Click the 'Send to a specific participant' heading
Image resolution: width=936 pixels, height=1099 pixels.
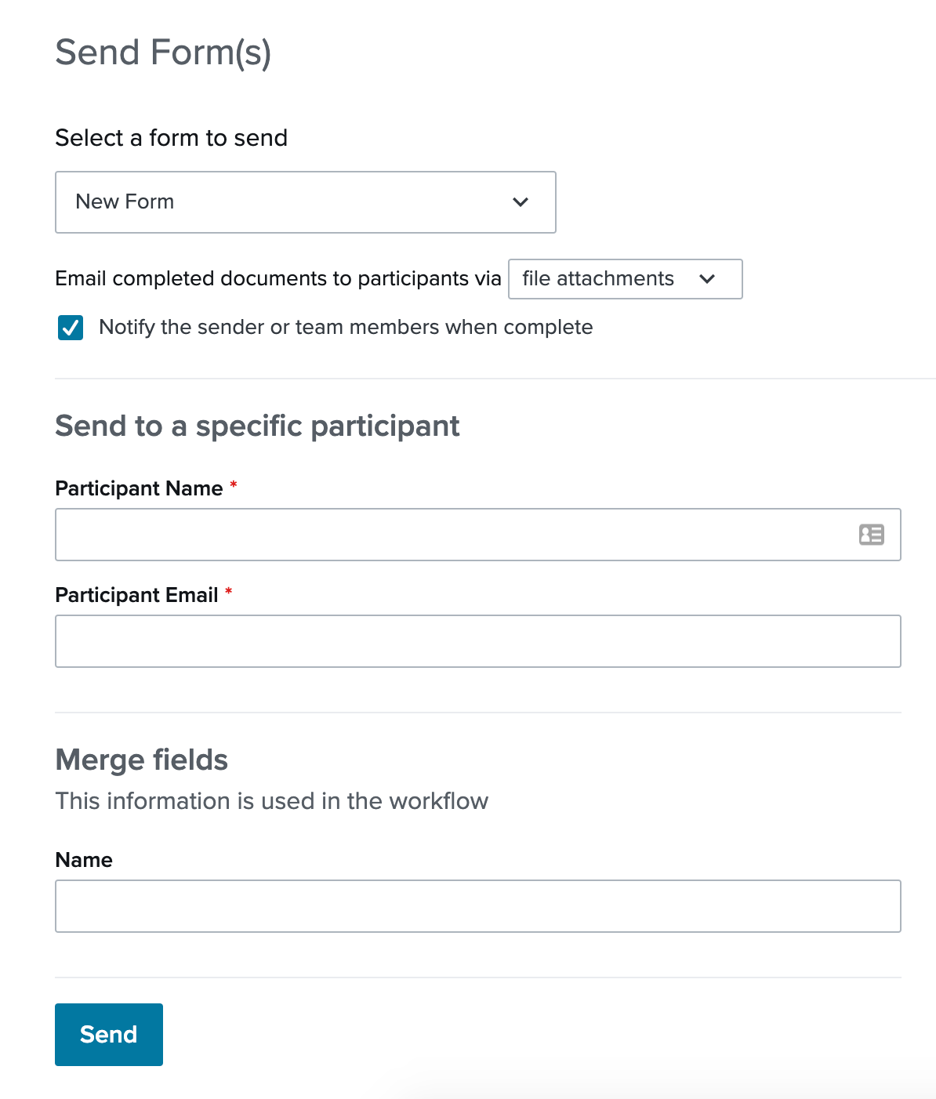257,426
